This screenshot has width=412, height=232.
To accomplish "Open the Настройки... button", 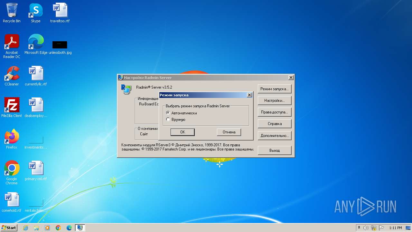I will coord(275,101).
